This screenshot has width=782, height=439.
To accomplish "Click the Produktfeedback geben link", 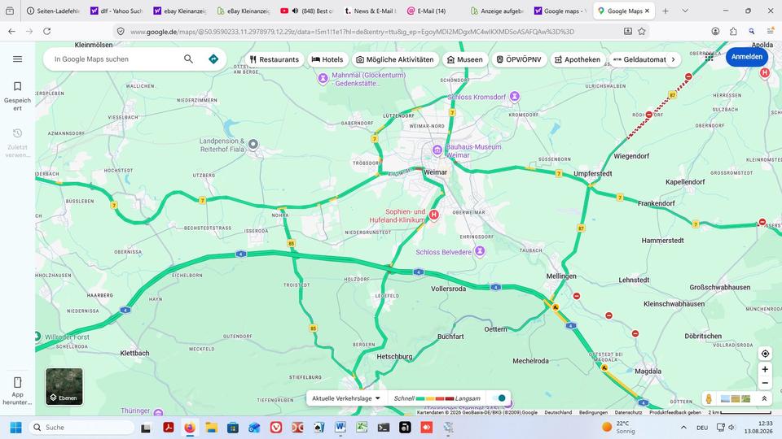I will 675,412.
